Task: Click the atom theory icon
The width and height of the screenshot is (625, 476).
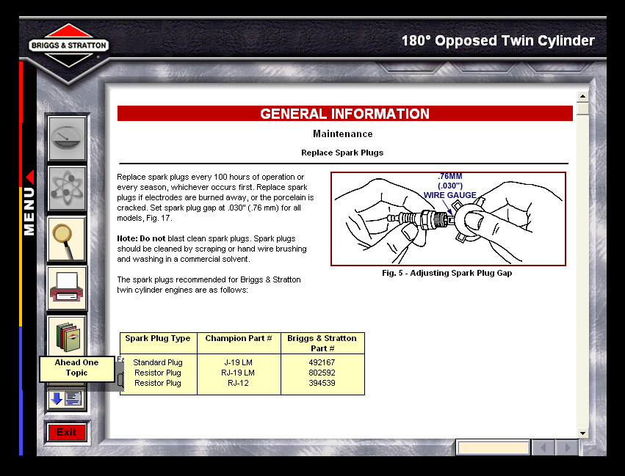Action: pos(67,188)
